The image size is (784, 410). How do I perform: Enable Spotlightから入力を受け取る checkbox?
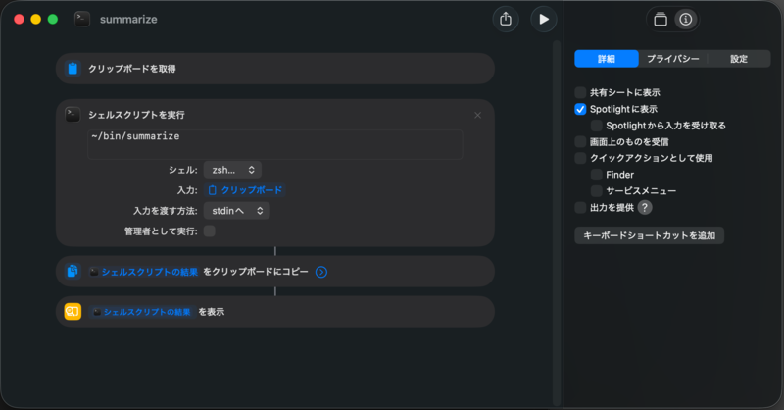tap(596, 126)
